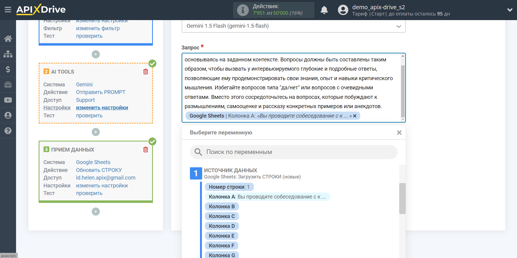This screenshot has width=517, height=258.
Task: Click the Запрос textarea scroll-up arrow
Action: point(403,56)
